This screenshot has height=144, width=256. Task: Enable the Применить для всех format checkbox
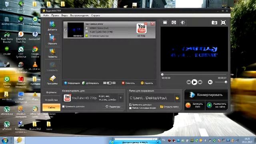(64, 107)
